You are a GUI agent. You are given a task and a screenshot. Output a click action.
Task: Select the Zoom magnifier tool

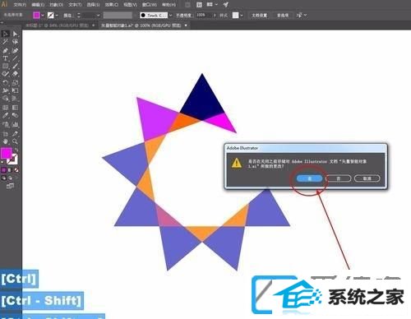coord(15,141)
